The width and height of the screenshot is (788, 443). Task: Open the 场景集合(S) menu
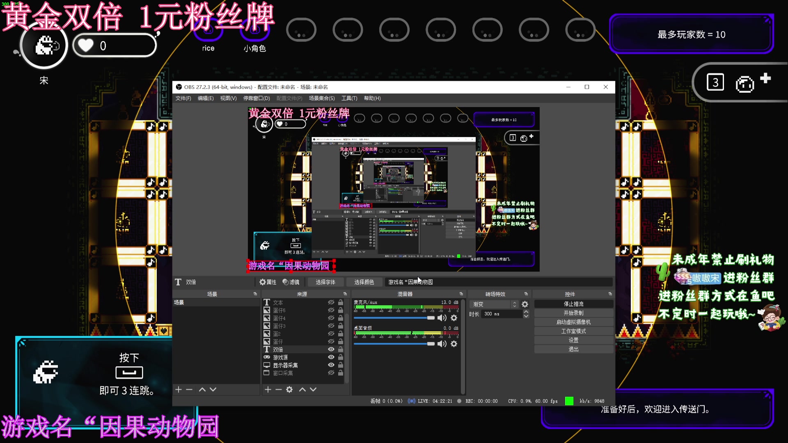[x=322, y=98]
